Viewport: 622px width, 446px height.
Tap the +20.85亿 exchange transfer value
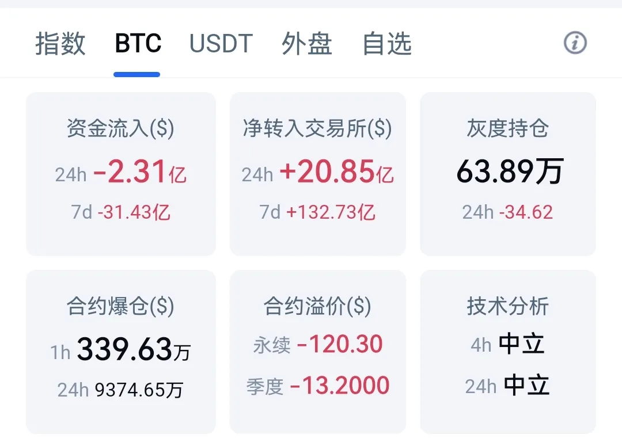tap(337, 171)
